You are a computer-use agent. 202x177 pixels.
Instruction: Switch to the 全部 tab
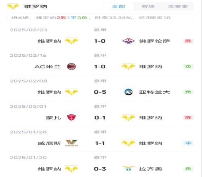pyautogui.click(x=118, y=6)
